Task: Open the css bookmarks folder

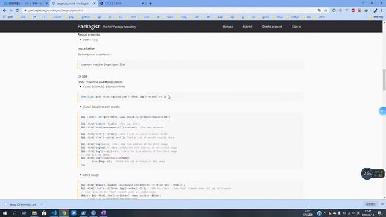Action: click(x=119, y=17)
